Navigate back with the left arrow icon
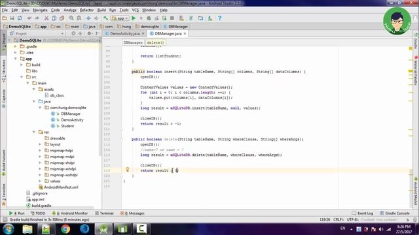The height and width of the screenshot is (235, 419). (88, 18)
